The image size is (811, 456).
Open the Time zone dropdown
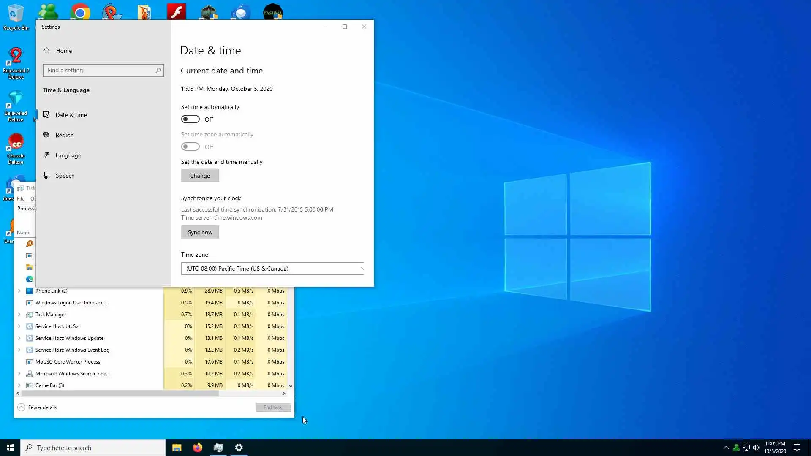click(x=272, y=269)
